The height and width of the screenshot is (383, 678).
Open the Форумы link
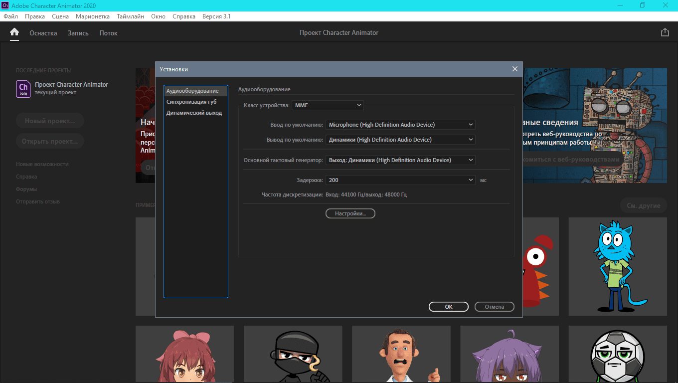click(x=26, y=189)
